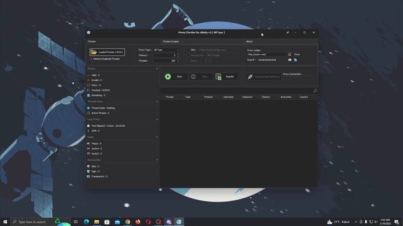Toggle Remove Duplicate Proxies checkbox
Viewport: 403px width, 226px height.
point(91,59)
